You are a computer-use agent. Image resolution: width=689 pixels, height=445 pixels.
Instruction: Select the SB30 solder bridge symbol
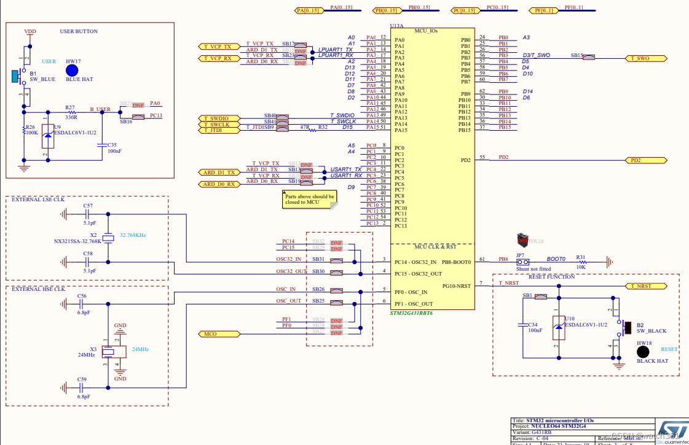[336, 273]
